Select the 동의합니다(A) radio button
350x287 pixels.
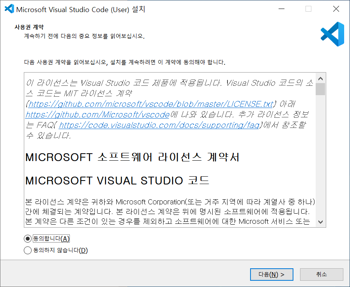[x=27, y=239]
